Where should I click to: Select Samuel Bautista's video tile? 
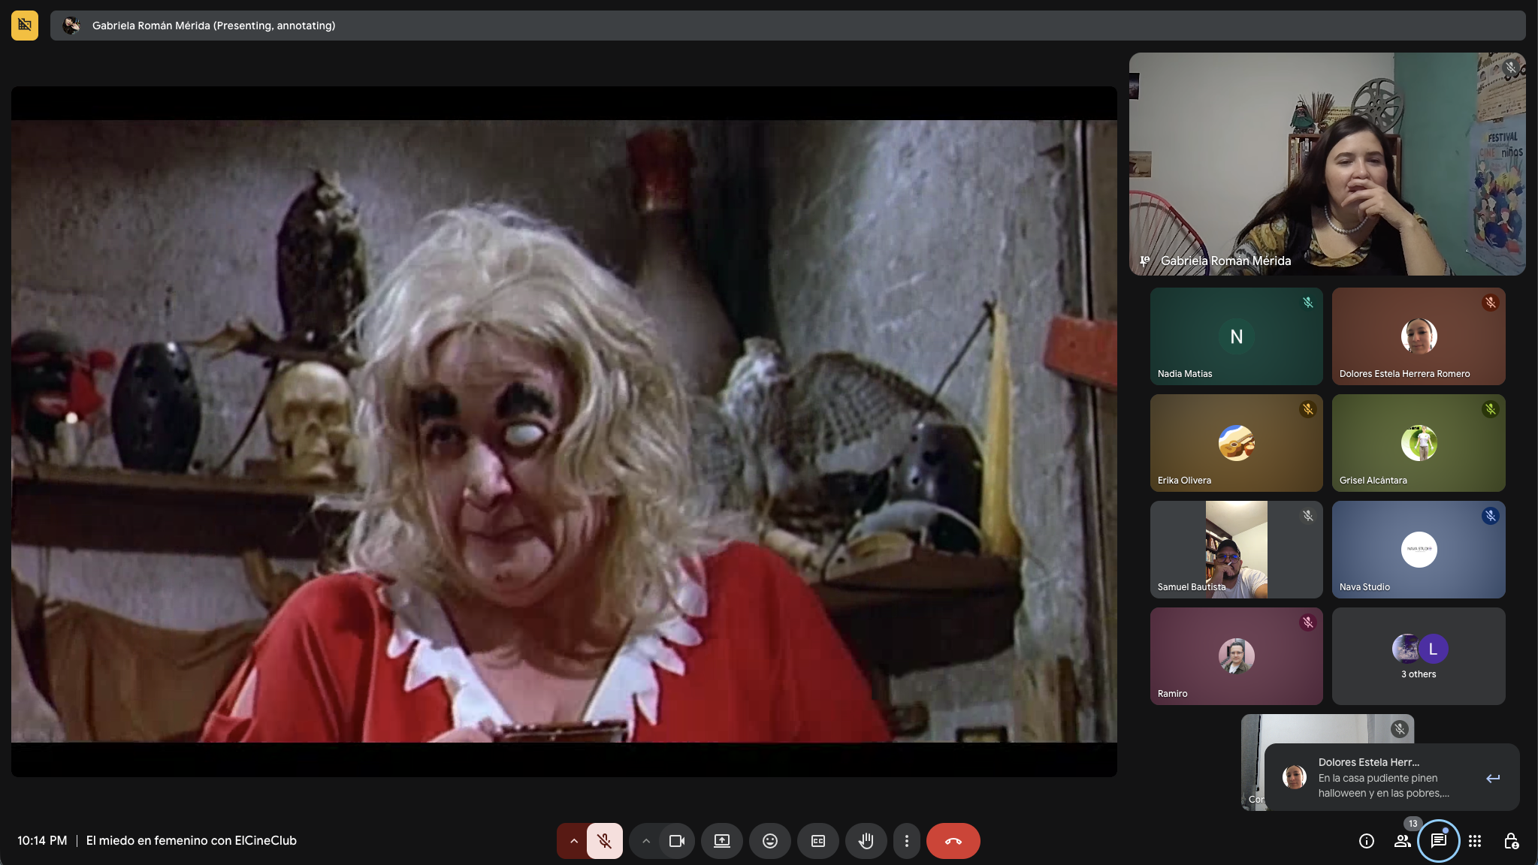pos(1236,550)
